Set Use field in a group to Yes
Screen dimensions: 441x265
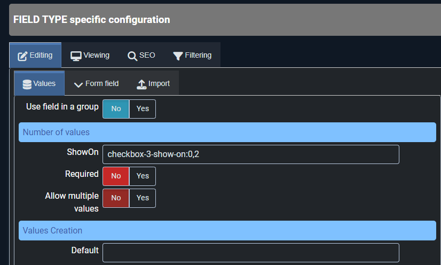click(x=143, y=108)
